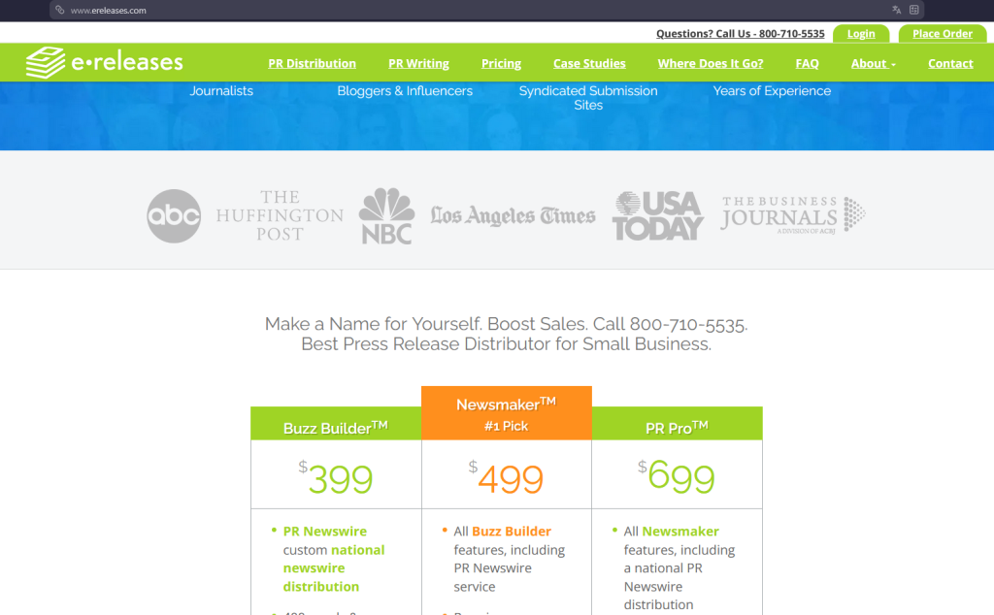This screenshot has height=615, width=994.
Task: Go to the PR Writing page
Action: [x=418, y=63]
